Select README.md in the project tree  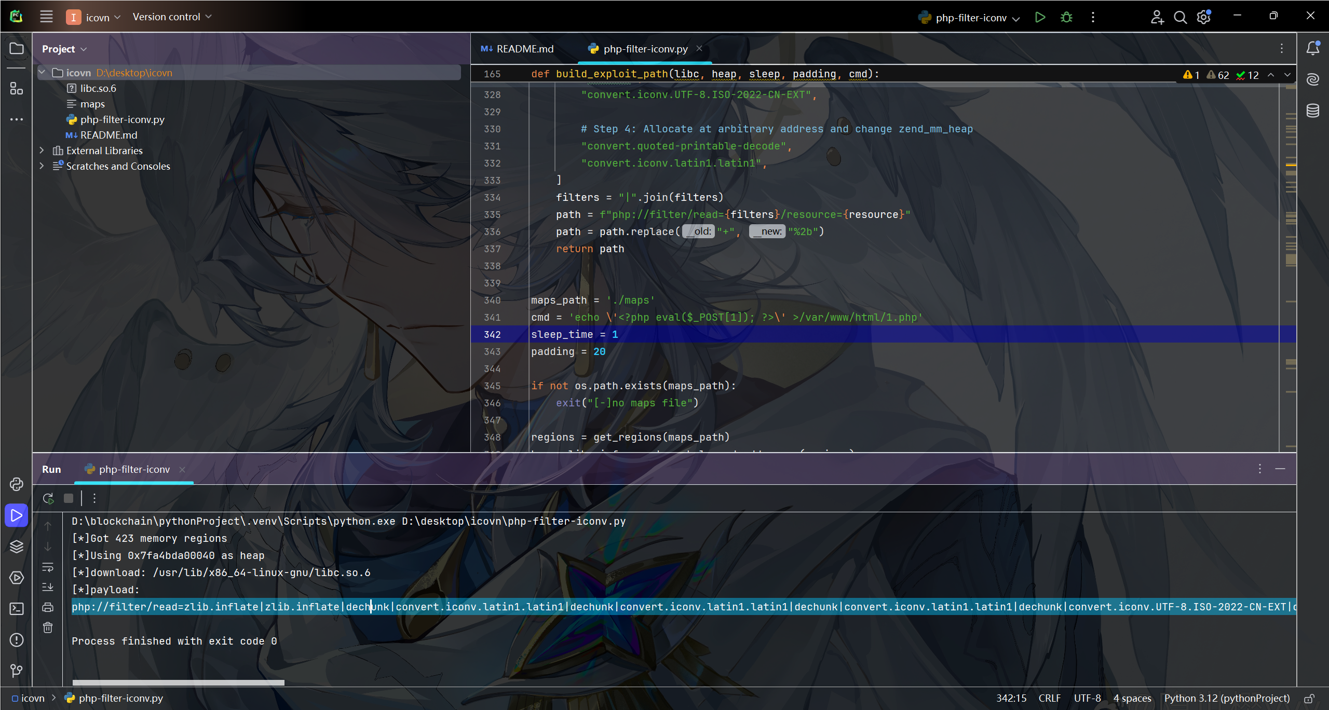point(109,135)
